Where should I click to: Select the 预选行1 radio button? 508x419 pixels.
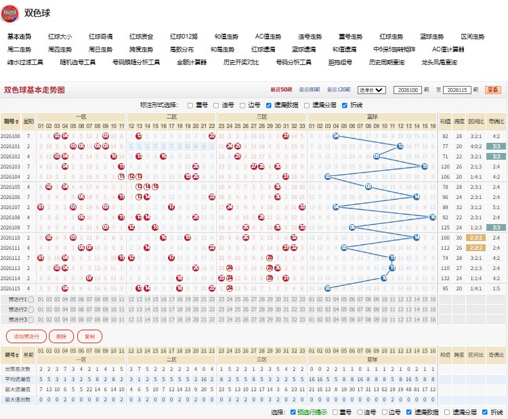(30, 299)
